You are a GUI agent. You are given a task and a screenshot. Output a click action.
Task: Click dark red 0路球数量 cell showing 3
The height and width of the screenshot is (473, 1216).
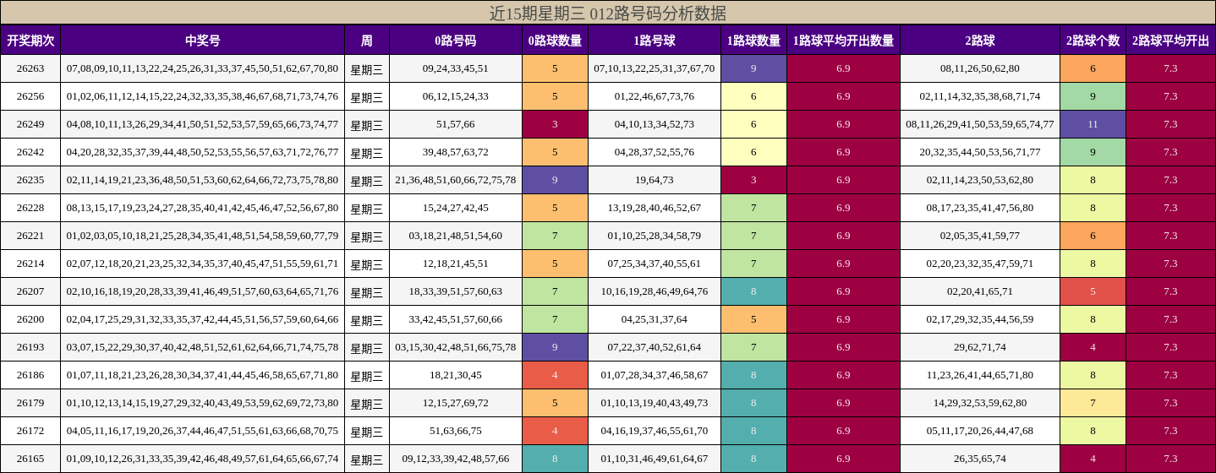(555, 124)
